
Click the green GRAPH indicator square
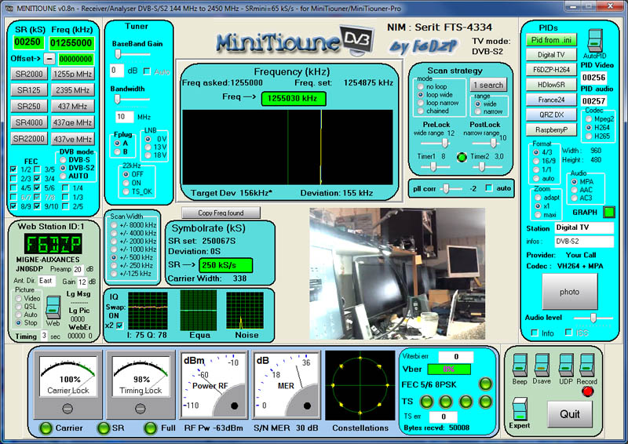609,212
